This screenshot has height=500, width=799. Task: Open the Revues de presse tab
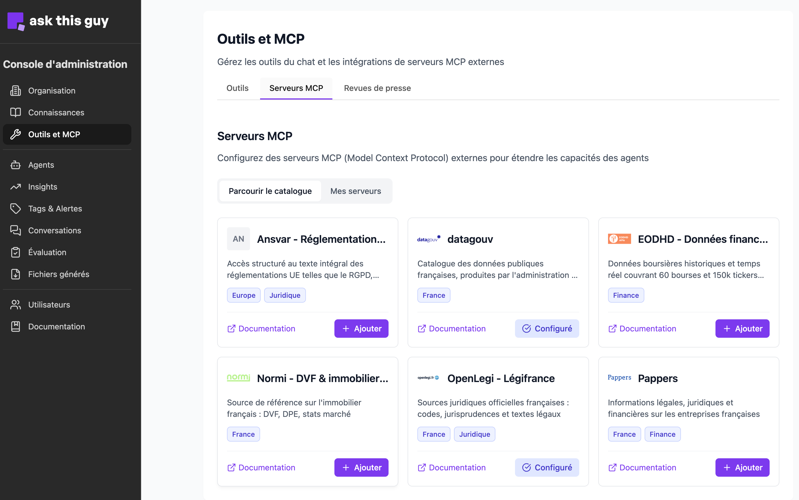[377, 88]
